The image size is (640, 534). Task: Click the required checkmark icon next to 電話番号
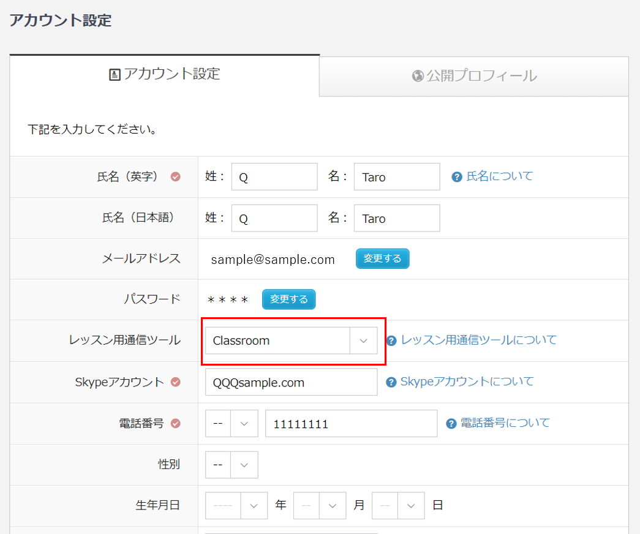[x=176, y=423]
